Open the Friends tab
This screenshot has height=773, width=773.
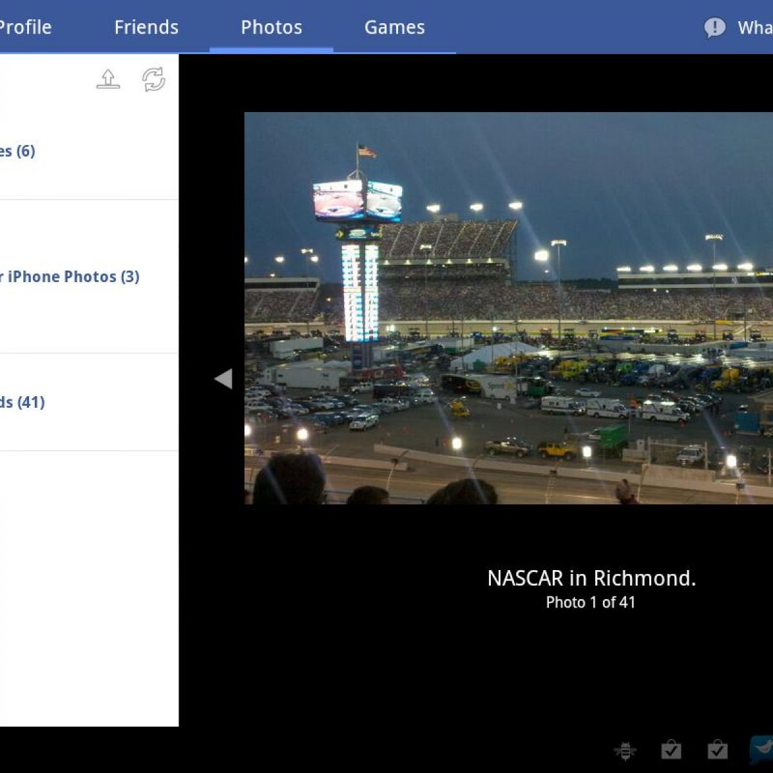146,27
